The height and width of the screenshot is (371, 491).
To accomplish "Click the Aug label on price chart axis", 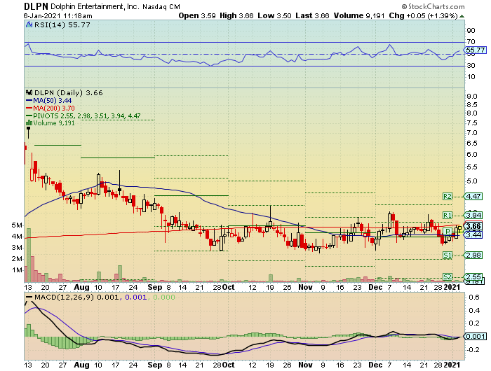I will coord(81,287).
